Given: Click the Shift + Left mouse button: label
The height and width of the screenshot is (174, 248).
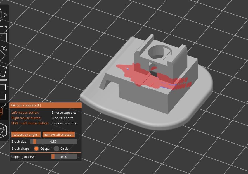Looking at the screenshot, I should [x=30, y=123].
